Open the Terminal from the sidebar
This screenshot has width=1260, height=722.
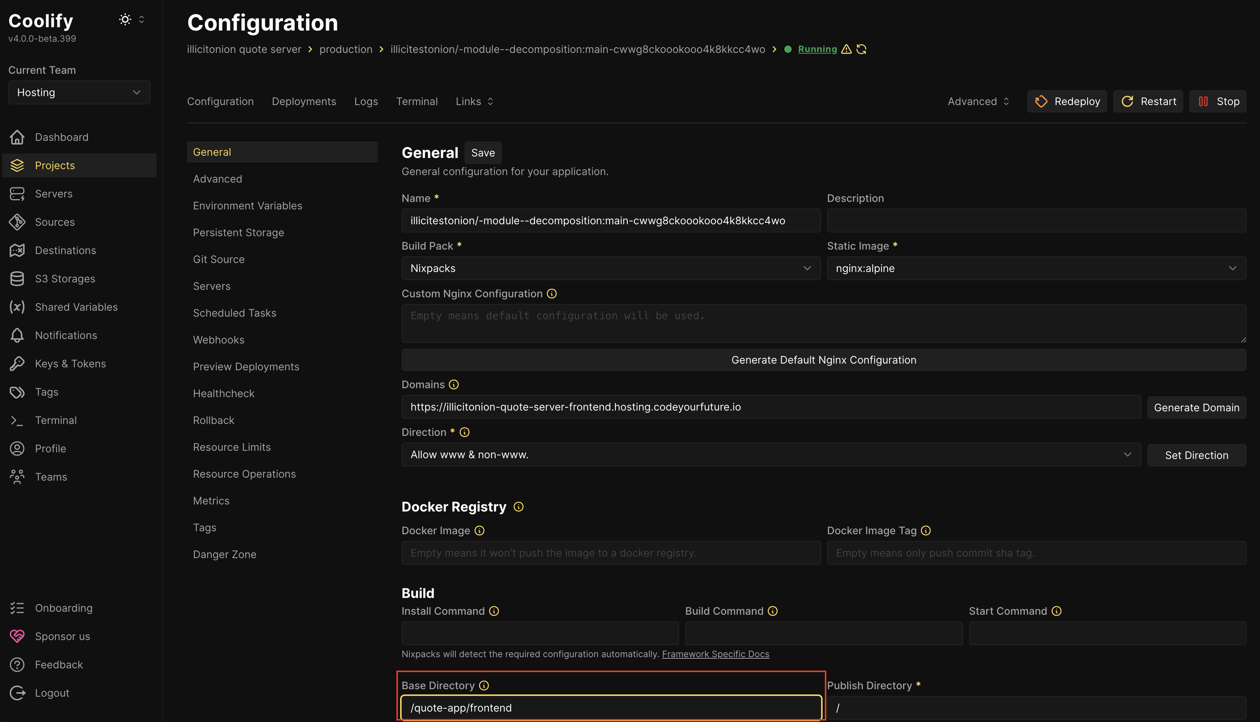coord(56,420)
